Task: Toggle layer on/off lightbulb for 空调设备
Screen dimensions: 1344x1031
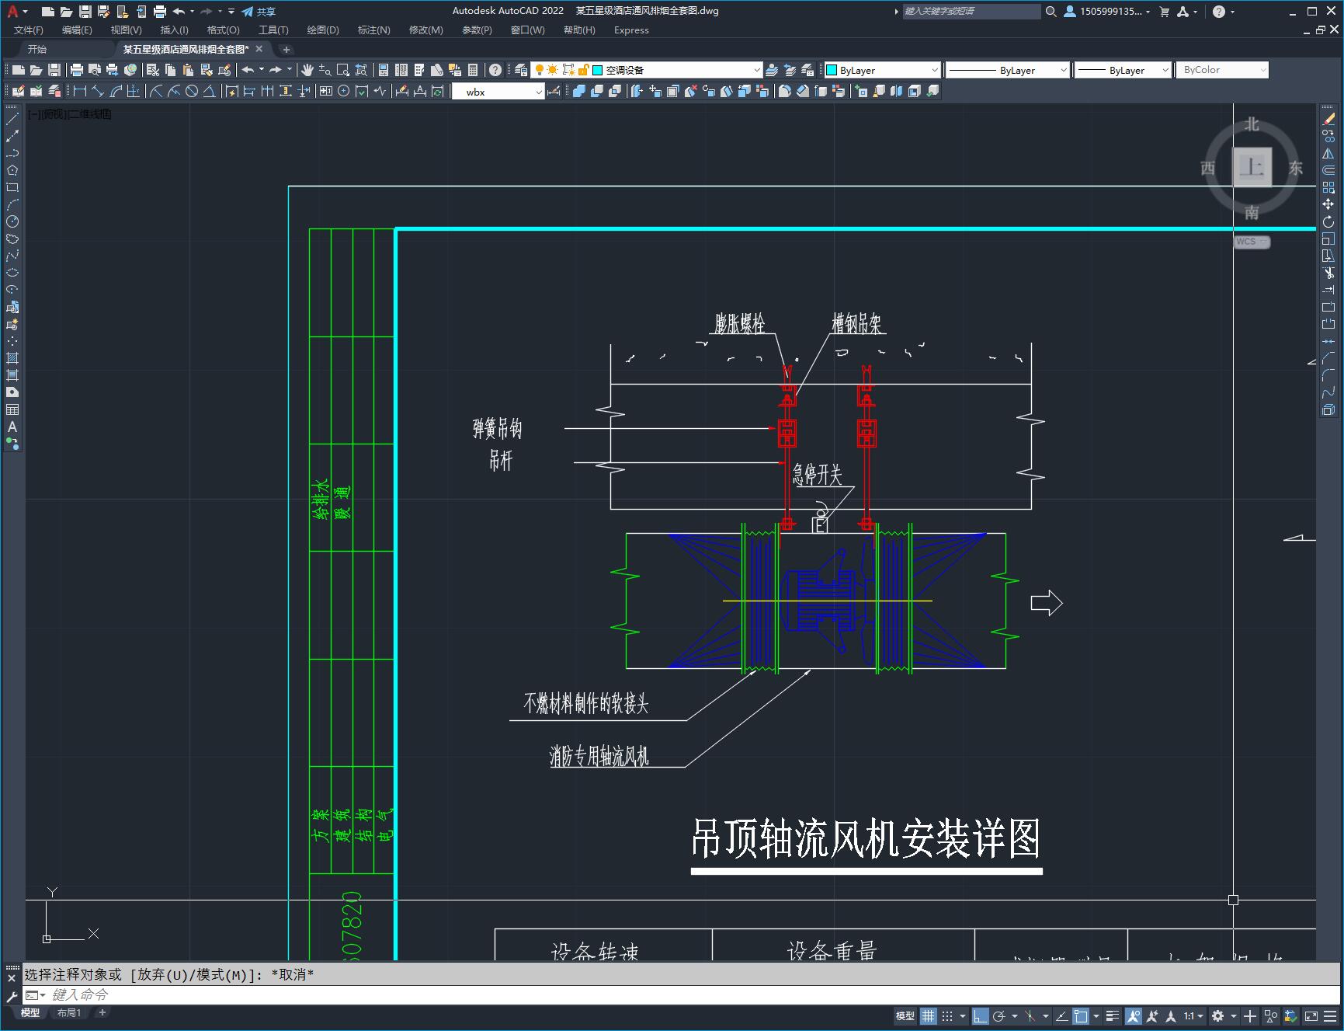Action: coord(539,70)
